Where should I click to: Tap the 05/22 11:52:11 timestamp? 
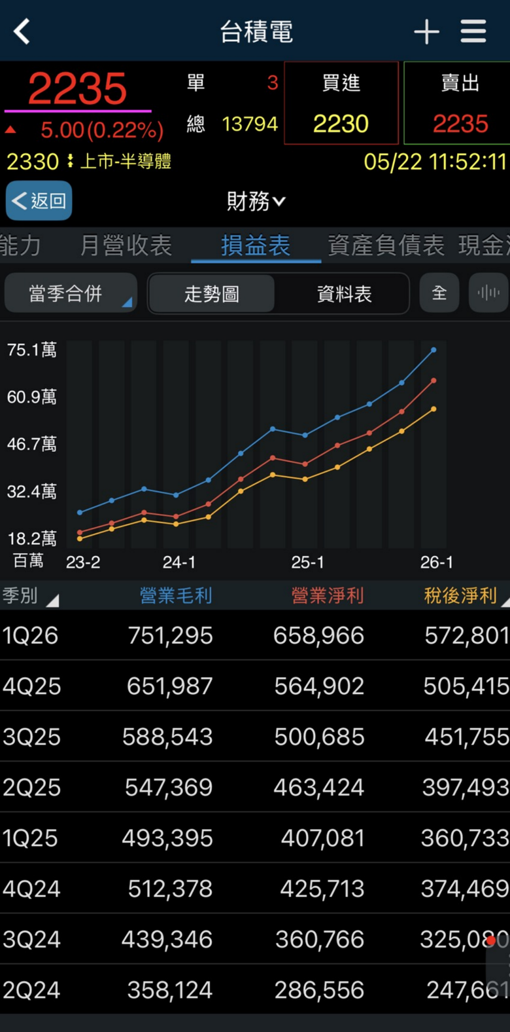[x=435, y=162]
